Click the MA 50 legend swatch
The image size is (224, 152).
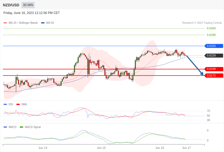pos(43,23)
